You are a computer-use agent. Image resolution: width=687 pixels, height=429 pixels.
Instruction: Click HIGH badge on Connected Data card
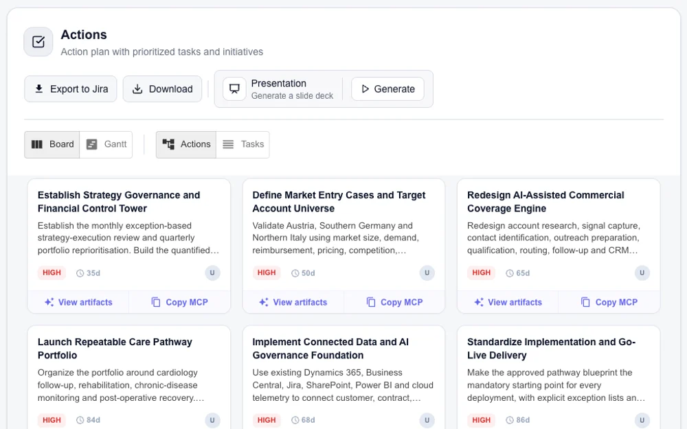coord(267,420)
